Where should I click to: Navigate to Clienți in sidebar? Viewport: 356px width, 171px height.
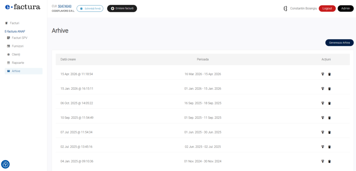(16, 54)
